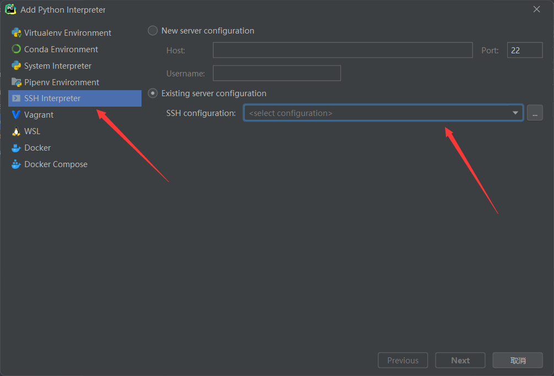Click the 'Username:' label

186,73
